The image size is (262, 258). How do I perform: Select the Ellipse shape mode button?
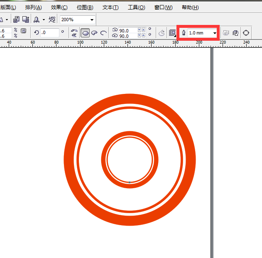point(85,33)
